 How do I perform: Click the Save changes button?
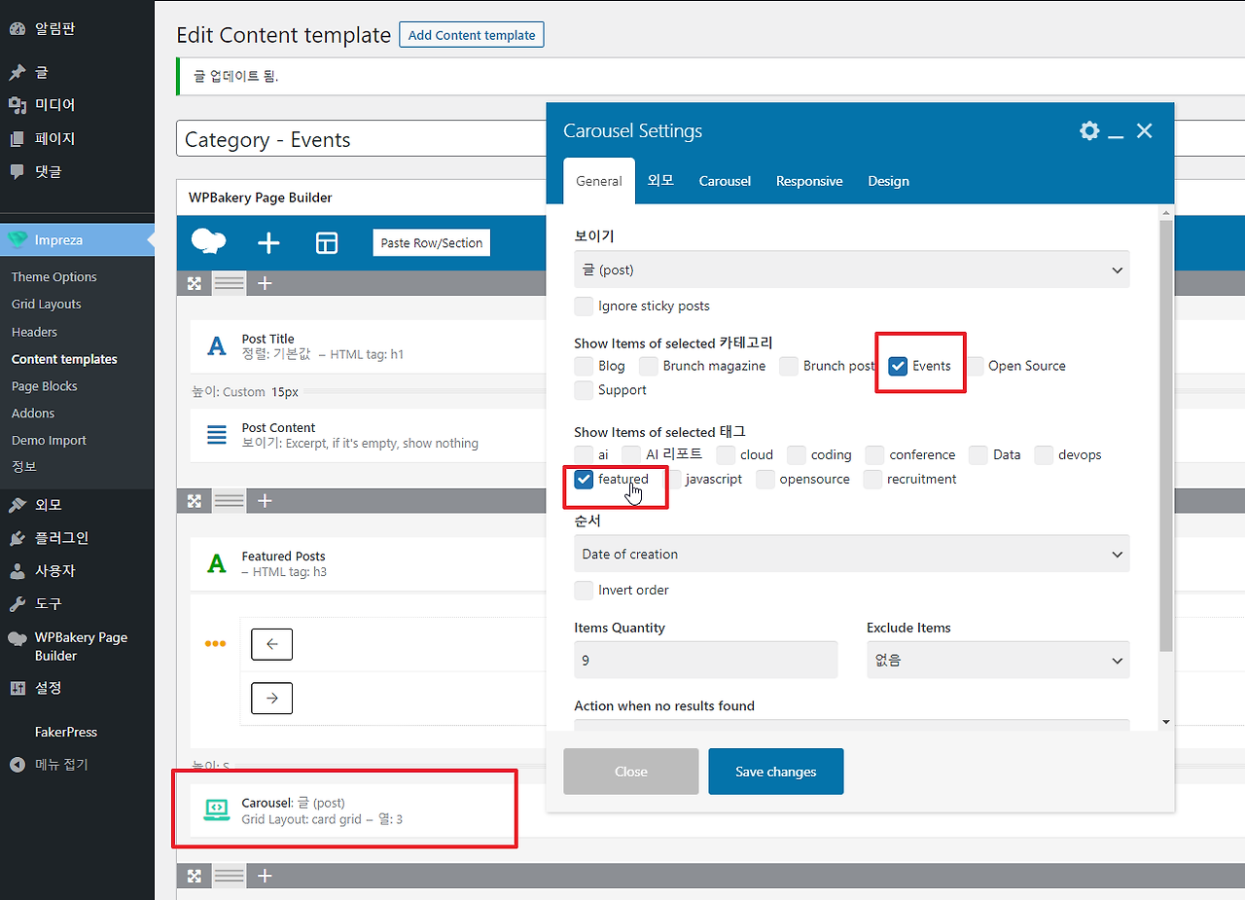(x=776, y=772)
